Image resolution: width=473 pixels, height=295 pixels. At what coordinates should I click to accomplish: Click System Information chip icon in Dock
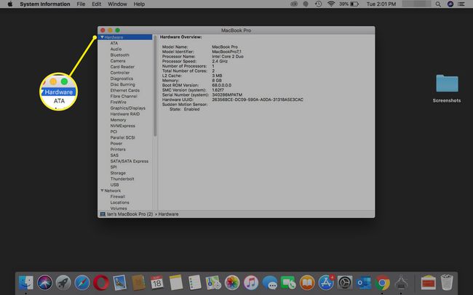coord(401,283)
